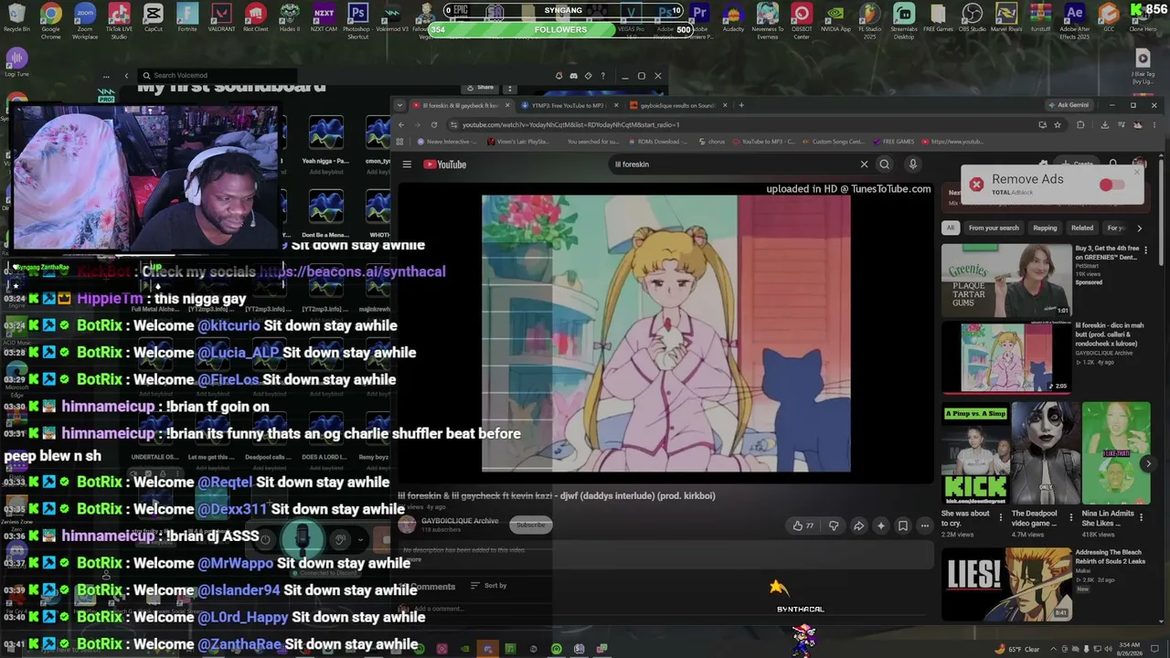Open Chrome's extensions puzzle icon
Screen dimensions: 1170x658
(x=1081, y=124)
